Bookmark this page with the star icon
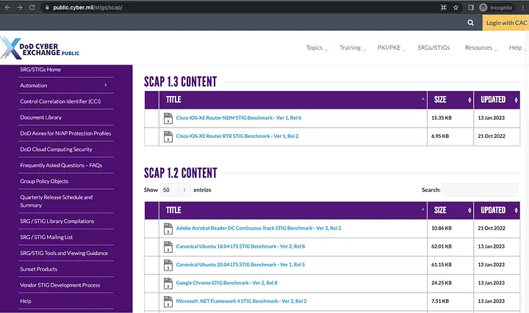 [x=456, y=7]
